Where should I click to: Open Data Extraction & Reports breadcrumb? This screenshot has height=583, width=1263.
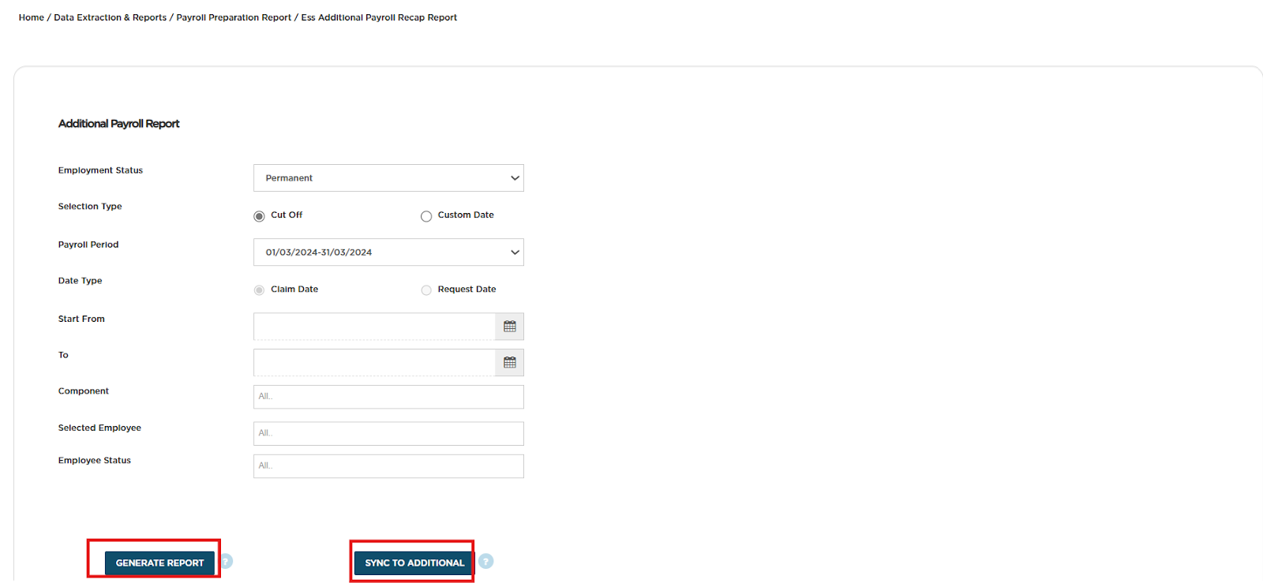tap(111, 17)
